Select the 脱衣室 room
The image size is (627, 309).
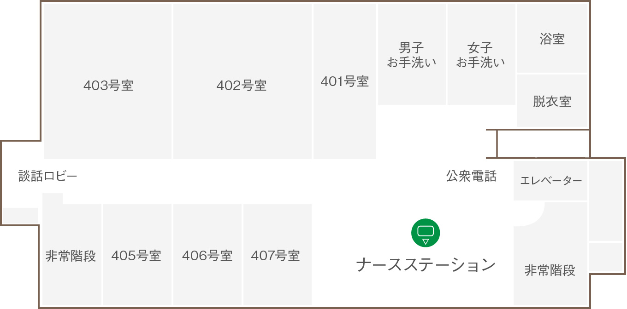(x=552, y=101)
